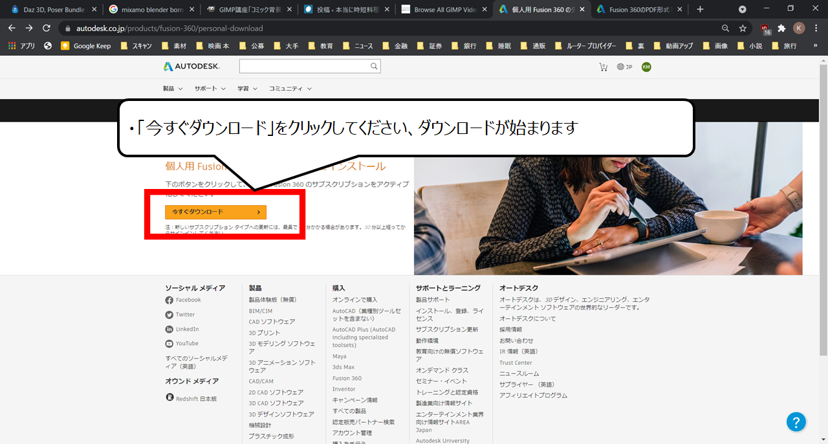Open the blue help question mark bubble
This screenshot has width=828, height=444.
tap(796, 422)
